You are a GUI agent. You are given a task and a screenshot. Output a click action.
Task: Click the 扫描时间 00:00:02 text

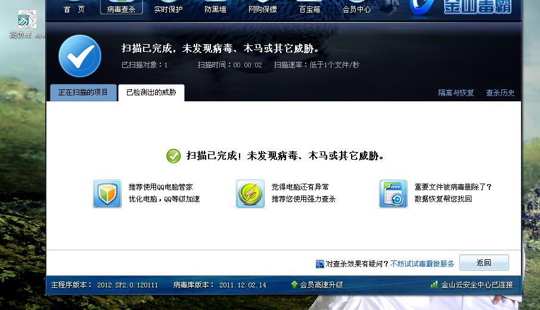click(229, 65)
